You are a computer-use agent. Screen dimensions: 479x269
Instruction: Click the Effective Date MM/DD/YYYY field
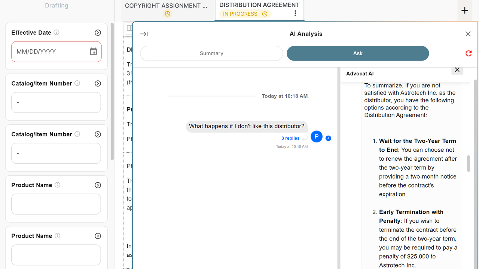tap(57, 52)
